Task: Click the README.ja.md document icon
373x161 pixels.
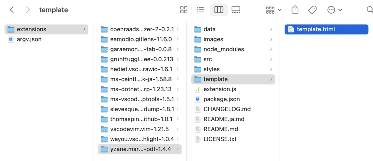Action: pyautogui.click(x=197, y=119)
